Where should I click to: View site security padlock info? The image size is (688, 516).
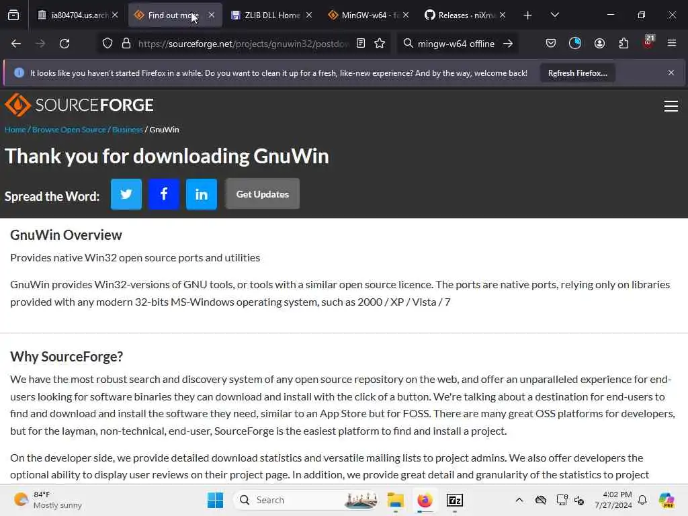pyautogui.click(x=126, y=44)
